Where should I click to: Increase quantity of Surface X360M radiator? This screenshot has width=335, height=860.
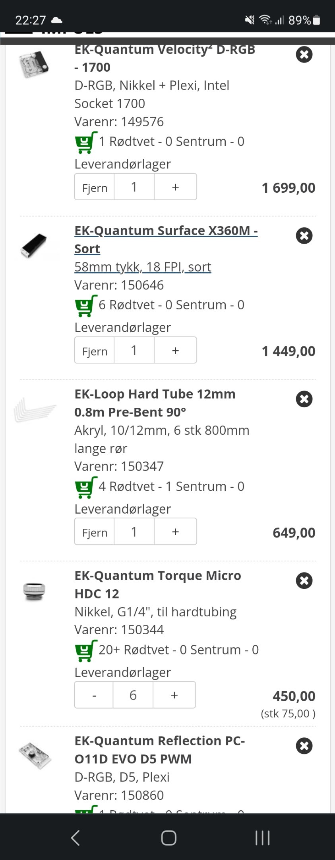point(175,350)
